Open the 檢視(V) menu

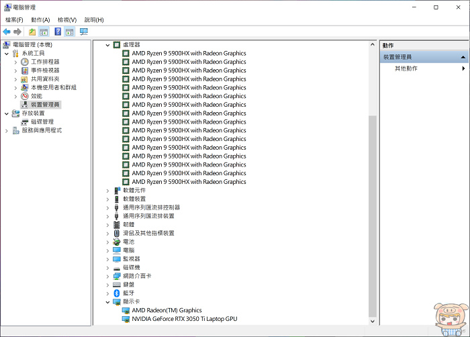click(x=66, y=19)
